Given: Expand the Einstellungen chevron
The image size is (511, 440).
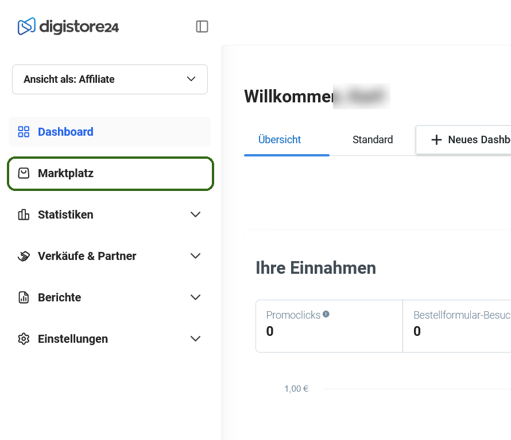Looking at the screenshot, I should coord(196,339).
